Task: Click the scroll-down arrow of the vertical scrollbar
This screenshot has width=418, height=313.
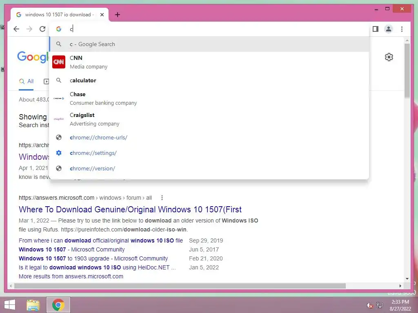Action: (407, 279)
